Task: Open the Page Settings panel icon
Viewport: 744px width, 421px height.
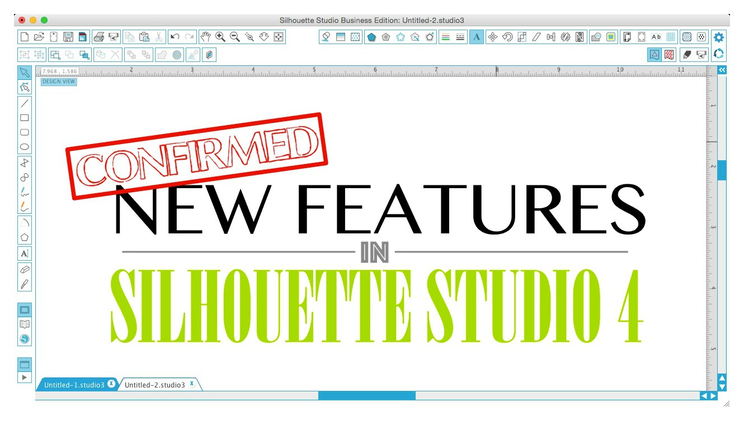Action: (x=627, y=37)
